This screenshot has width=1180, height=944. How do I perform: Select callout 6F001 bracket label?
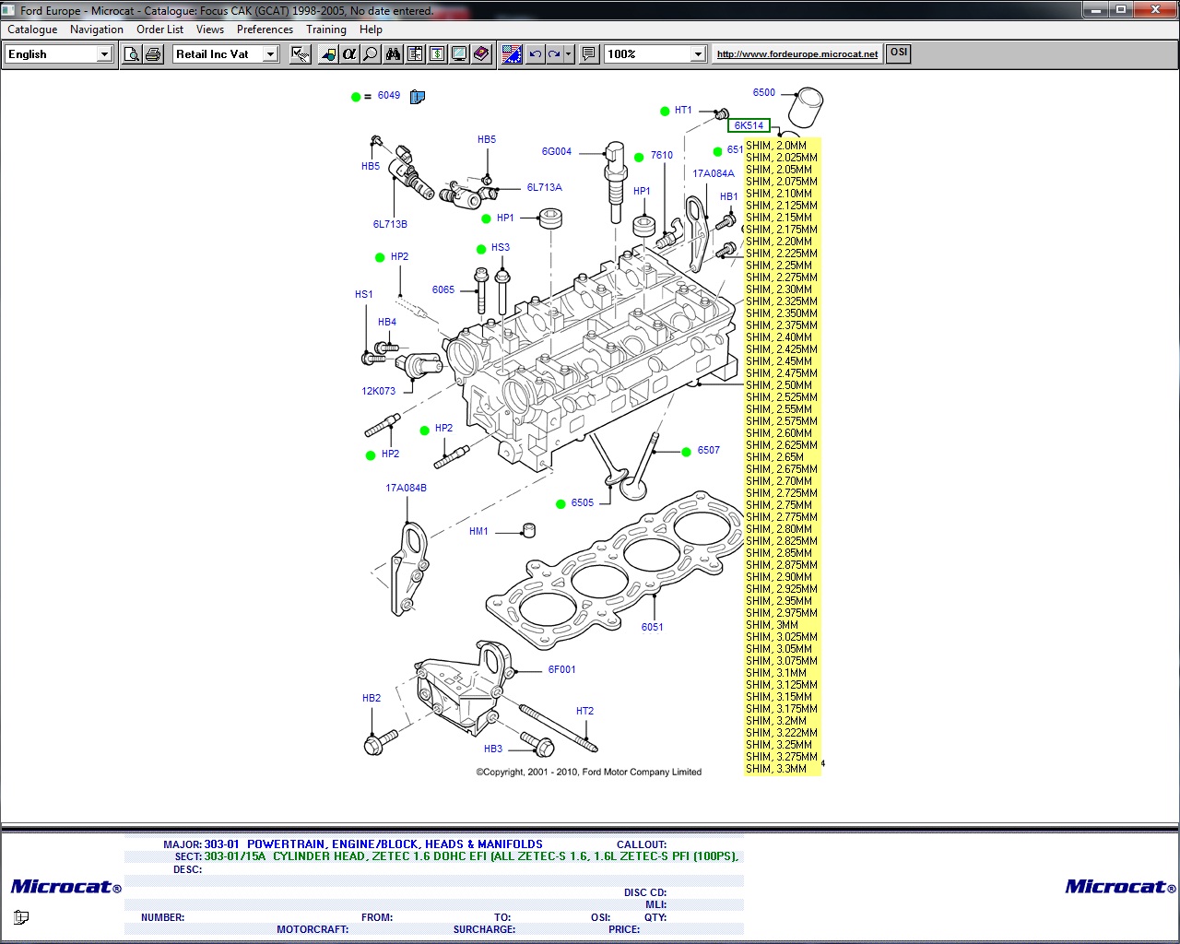[562, 670]
